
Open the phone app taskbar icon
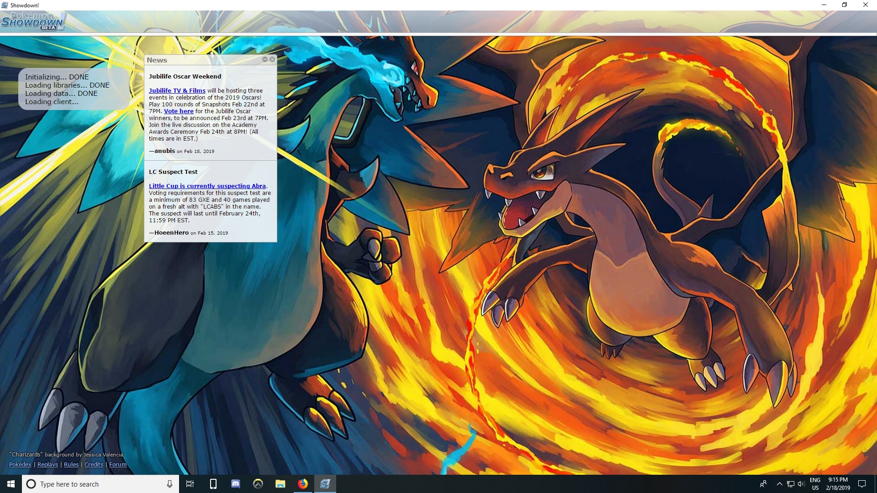tap(213, 484)
